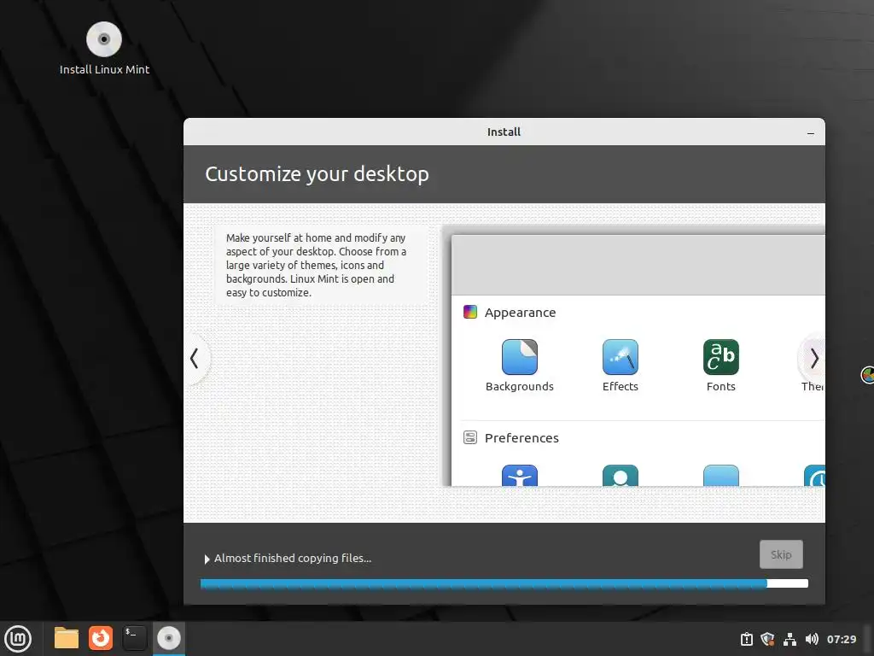The image size is (874, 656).
Task: Click the 'Appearance' section label
Action: click(x=520, y=313)
